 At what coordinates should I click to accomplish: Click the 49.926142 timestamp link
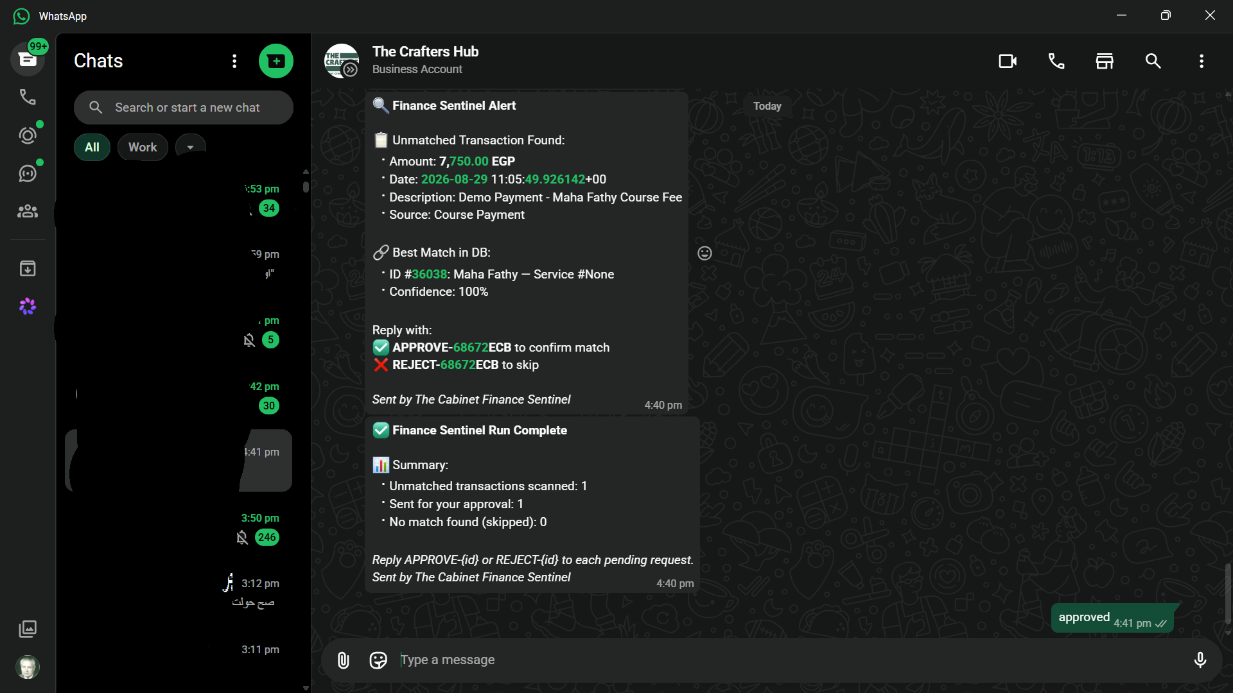point(555,179)
